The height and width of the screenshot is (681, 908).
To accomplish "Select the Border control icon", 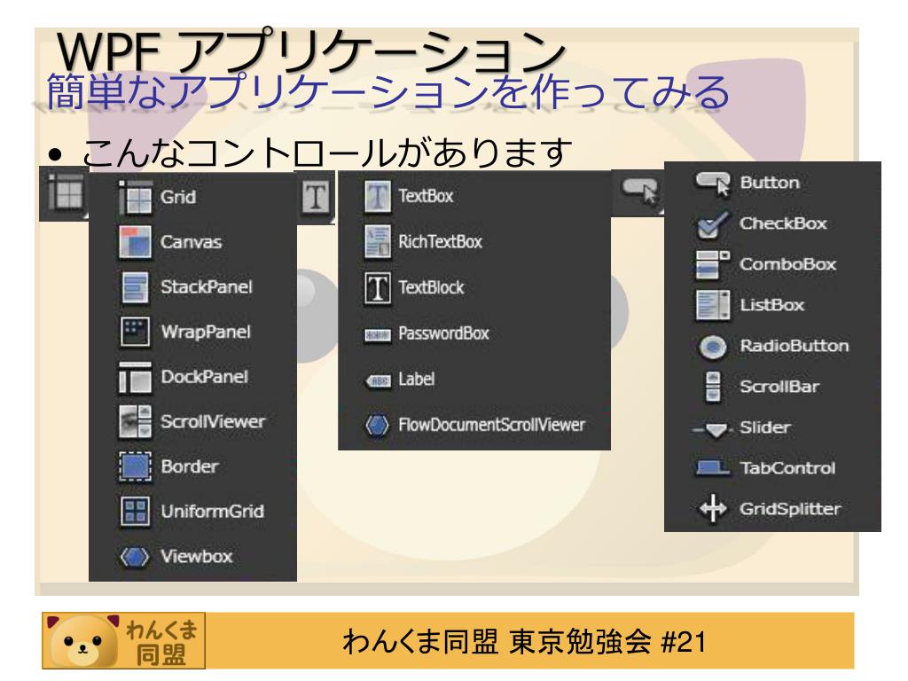I will pyautogui.click(x=136, y=466).
